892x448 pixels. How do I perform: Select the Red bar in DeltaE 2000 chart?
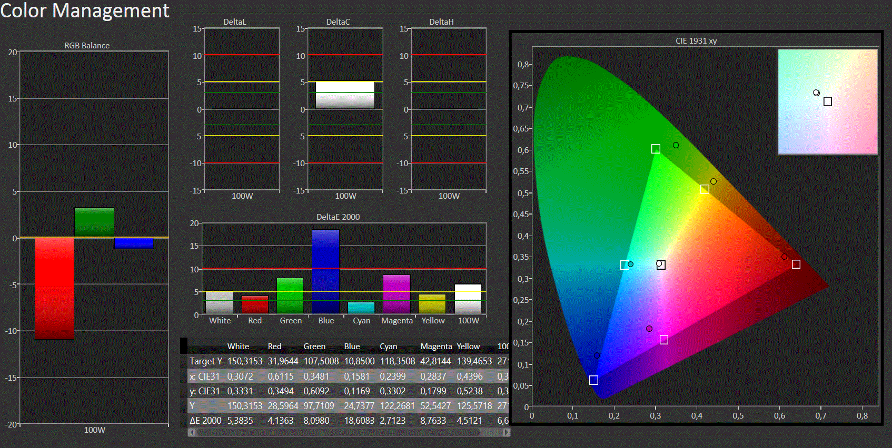click(x=255, y=304)
